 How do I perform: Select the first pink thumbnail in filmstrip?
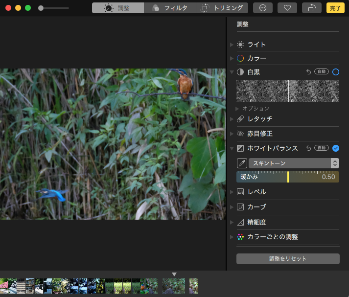tap(4, 286)
